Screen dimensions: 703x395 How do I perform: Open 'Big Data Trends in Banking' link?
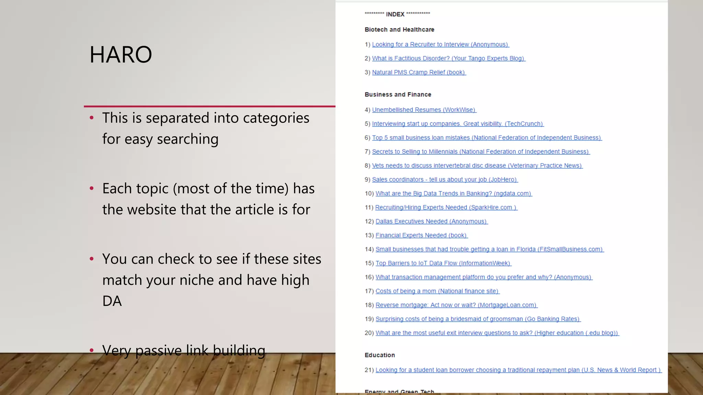click(454, 194)
